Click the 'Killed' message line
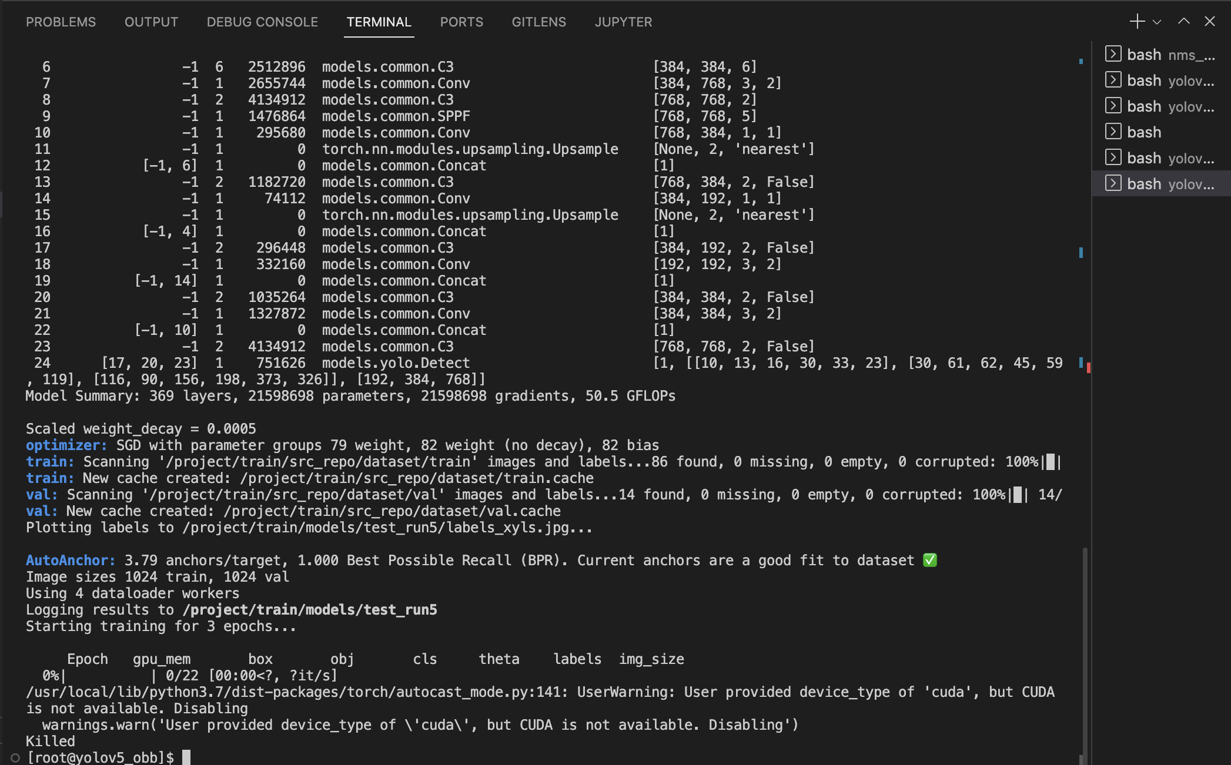 (x=51, y=741)
